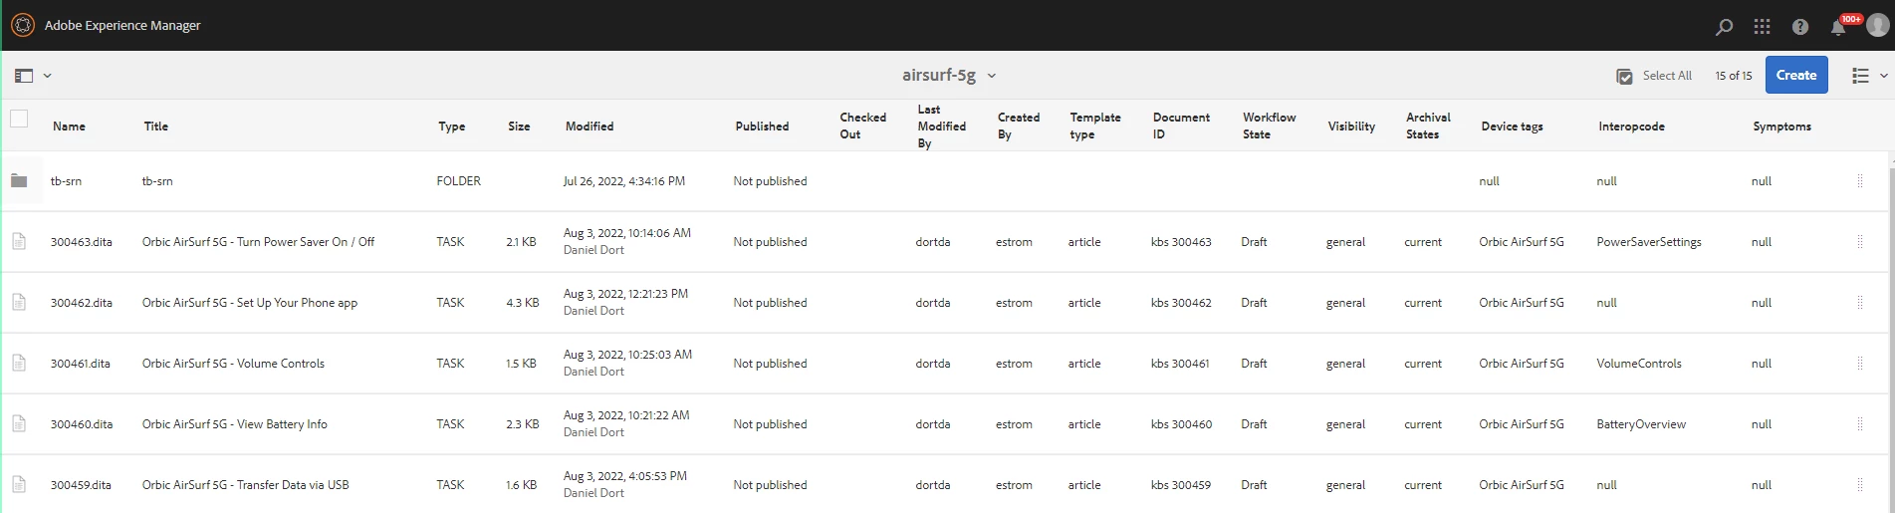Click "Orbic AirSurf 5G - Volume Controls" title
The image size is (1895, 513).
point(233,364)
